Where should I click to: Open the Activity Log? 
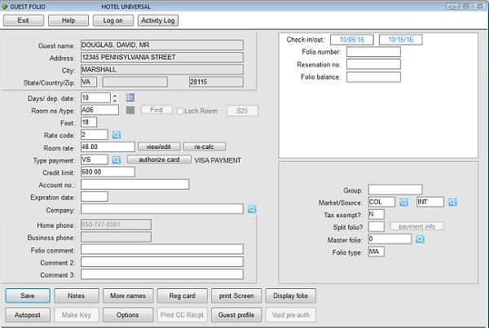[158, 20]
